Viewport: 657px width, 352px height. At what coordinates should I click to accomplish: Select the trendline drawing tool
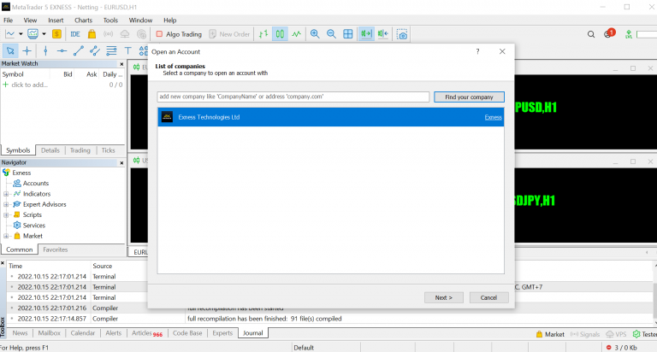(x=78, y=50)
